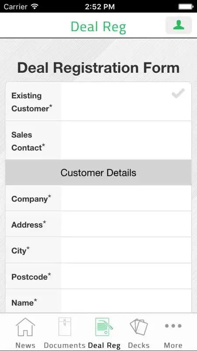The image size is (197, 351).
Task: Click the battery indicator icon
Action: click(x=186, y=7)
